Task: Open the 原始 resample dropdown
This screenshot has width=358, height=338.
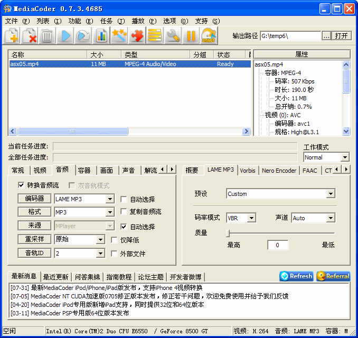Action: [x=100, y=240]
